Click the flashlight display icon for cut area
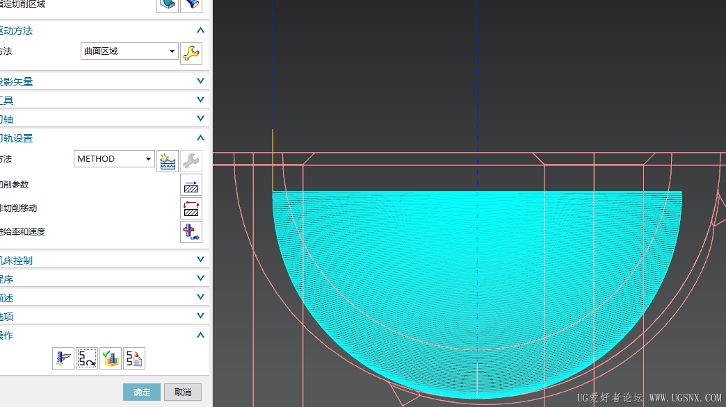The image size is (726, 407). coord(191,5)
